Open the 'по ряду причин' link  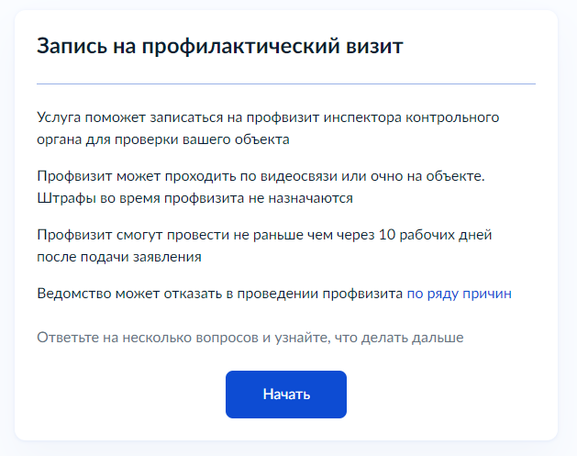(459, 294)
